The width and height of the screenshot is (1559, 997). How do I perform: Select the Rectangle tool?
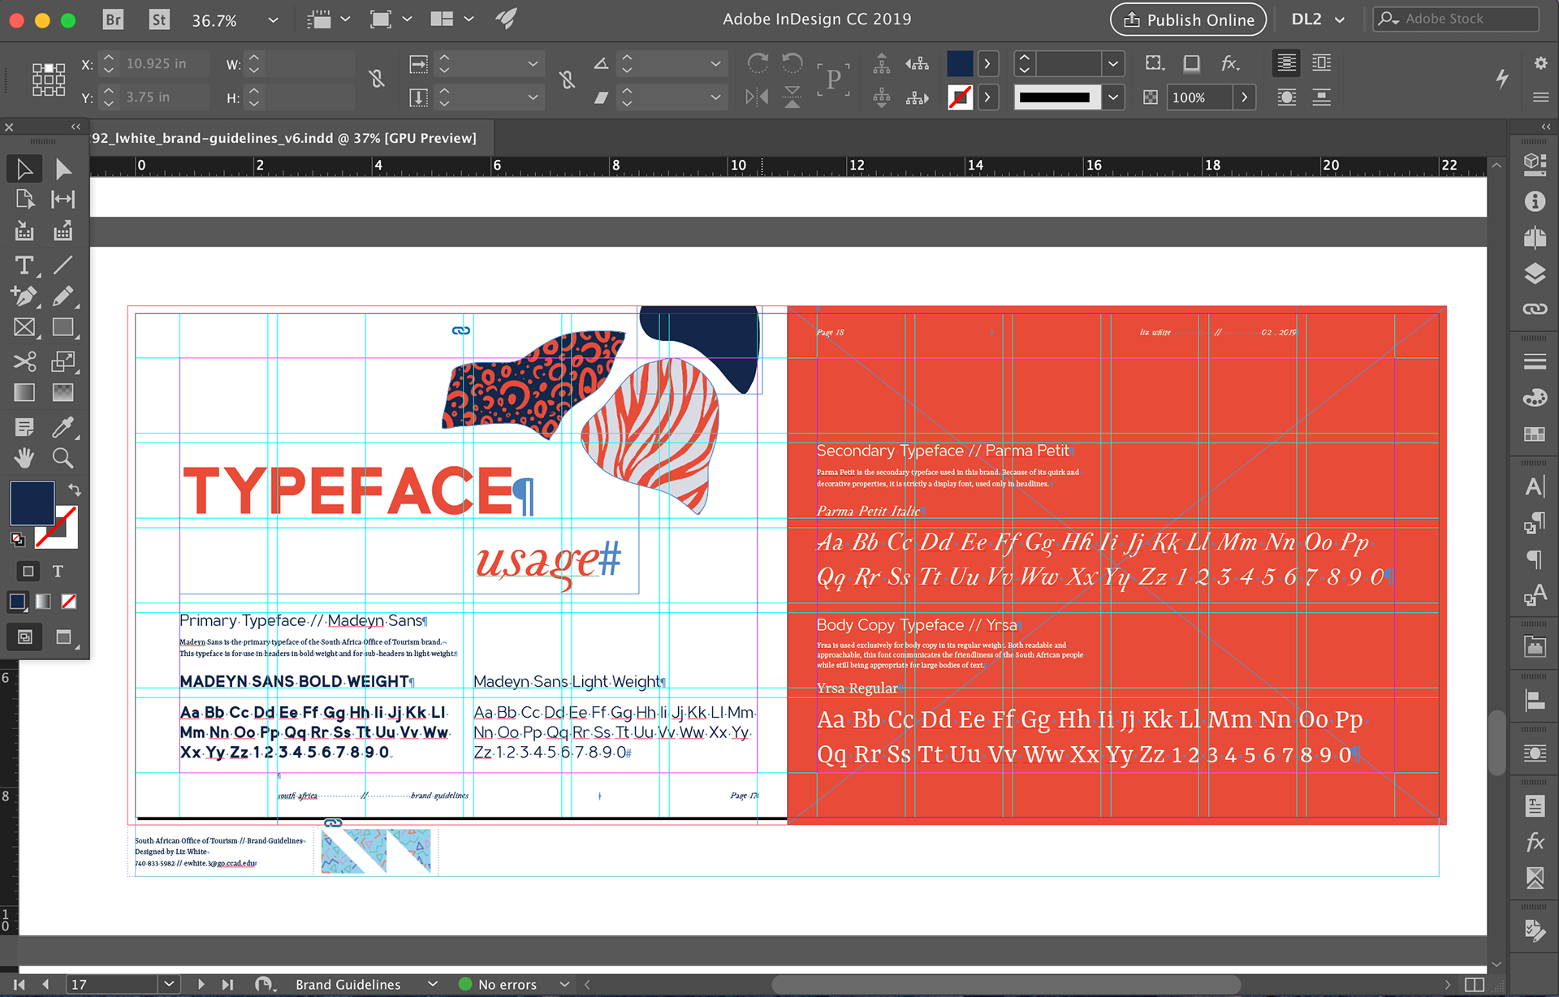tap(63, 327)
